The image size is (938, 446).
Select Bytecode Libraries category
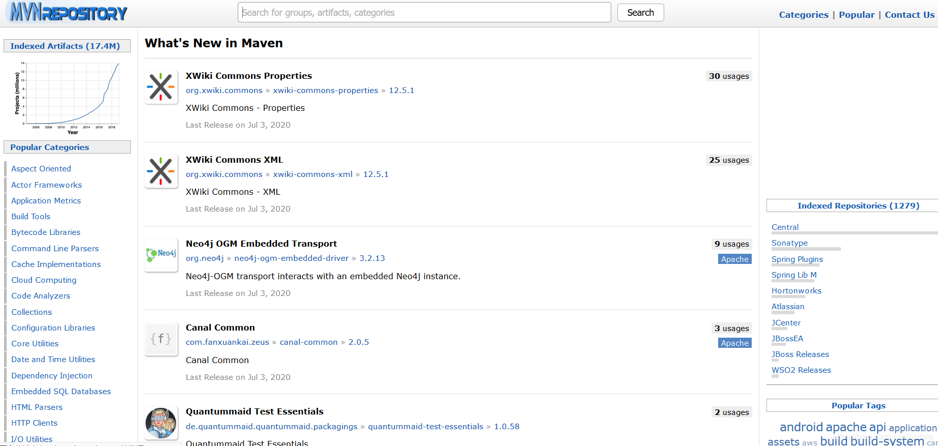click(x=46, y=232)
